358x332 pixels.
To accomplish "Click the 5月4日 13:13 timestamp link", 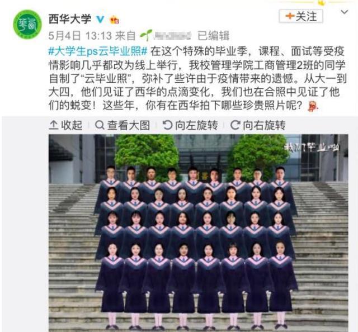I will click(x=80, y=36).
